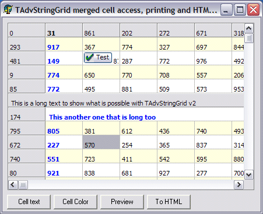
Task: Click the merged cell 'This is a long text...'
Action: [126, 100]
